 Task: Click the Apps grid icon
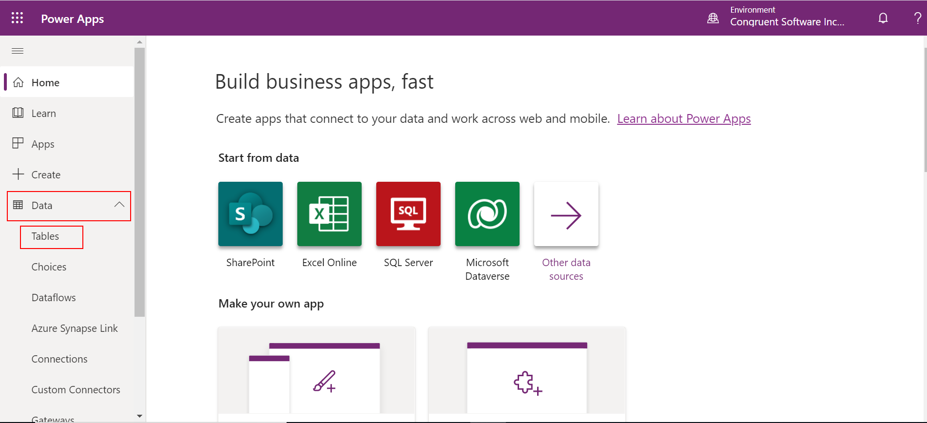(x=18, y=143)
